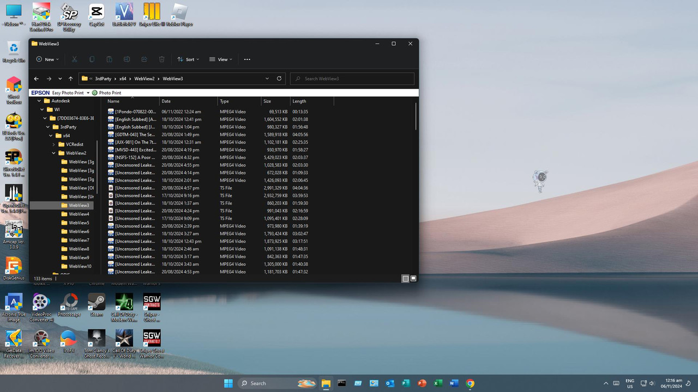Screen dimensions: 698x392
Task: Sort files by the Name column header
Action: (x=132, y=101)
